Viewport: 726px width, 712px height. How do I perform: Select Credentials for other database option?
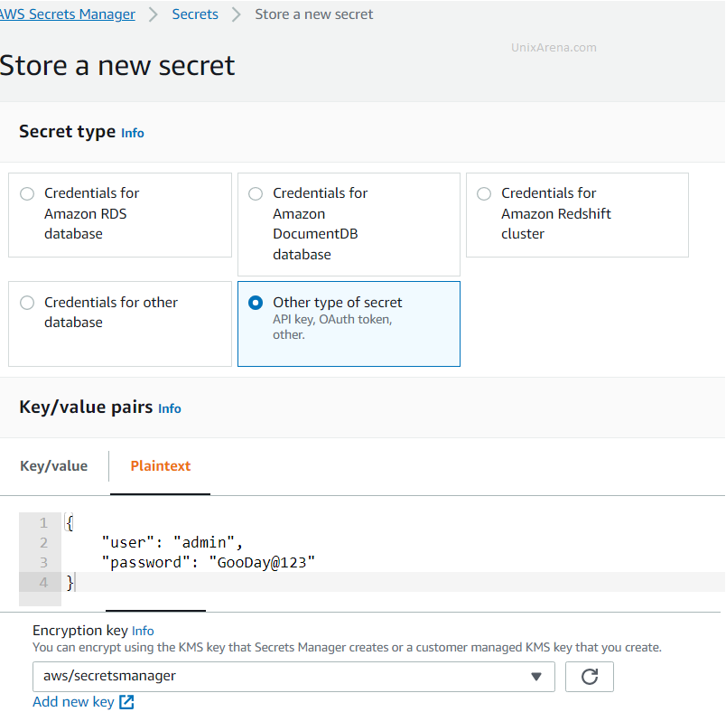click(120, 323)
